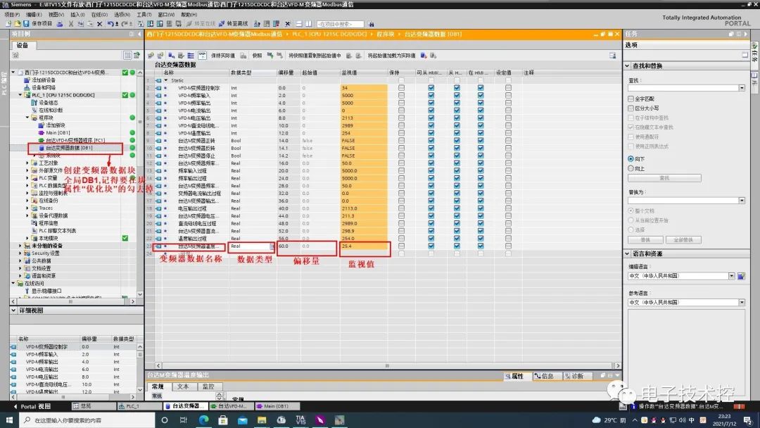The height and width of the screenshot is (428, 760).
Task: Collapse the 程序块 (Program blocks) folder
Action: [x=27, y=118]
